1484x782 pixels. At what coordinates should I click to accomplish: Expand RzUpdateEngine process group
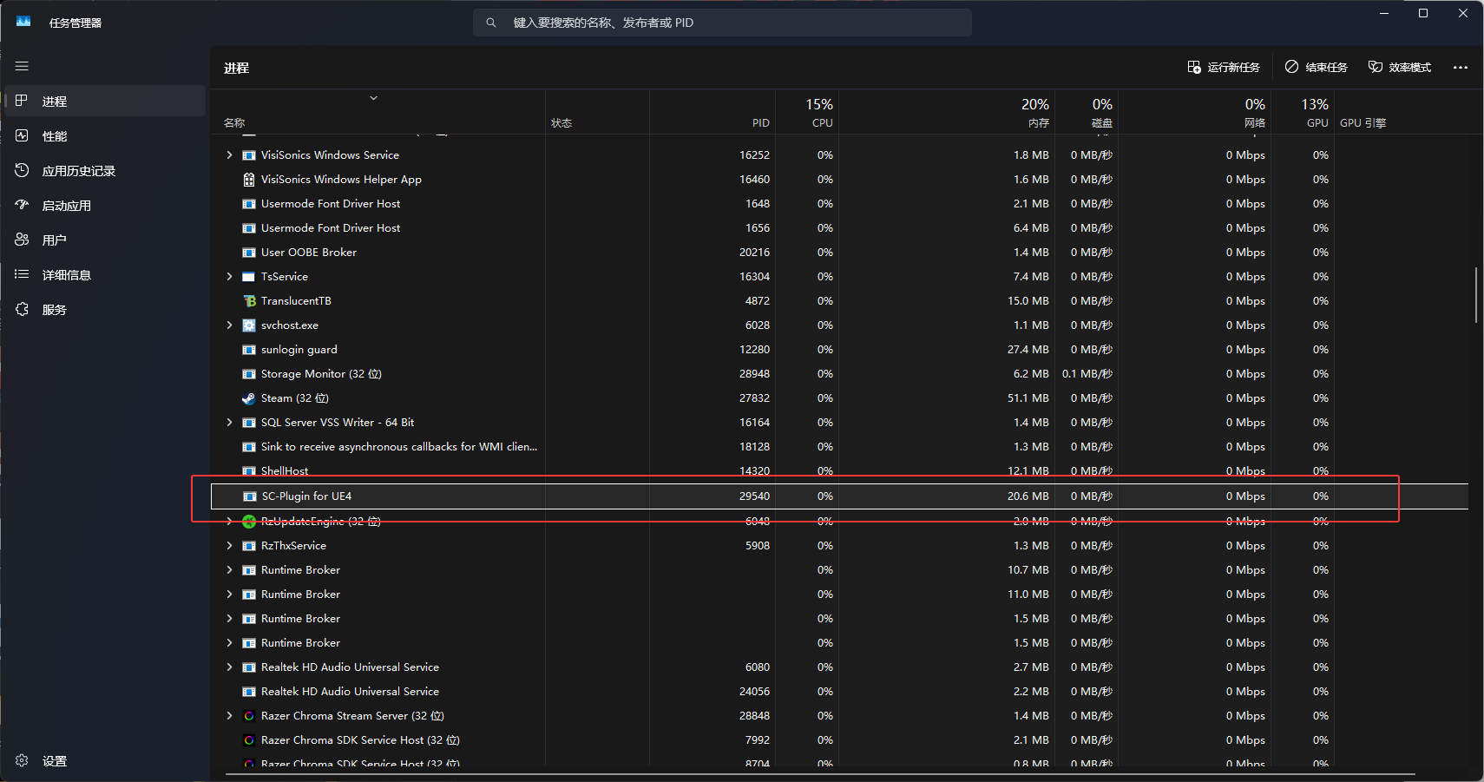click(x=229, y=522)
